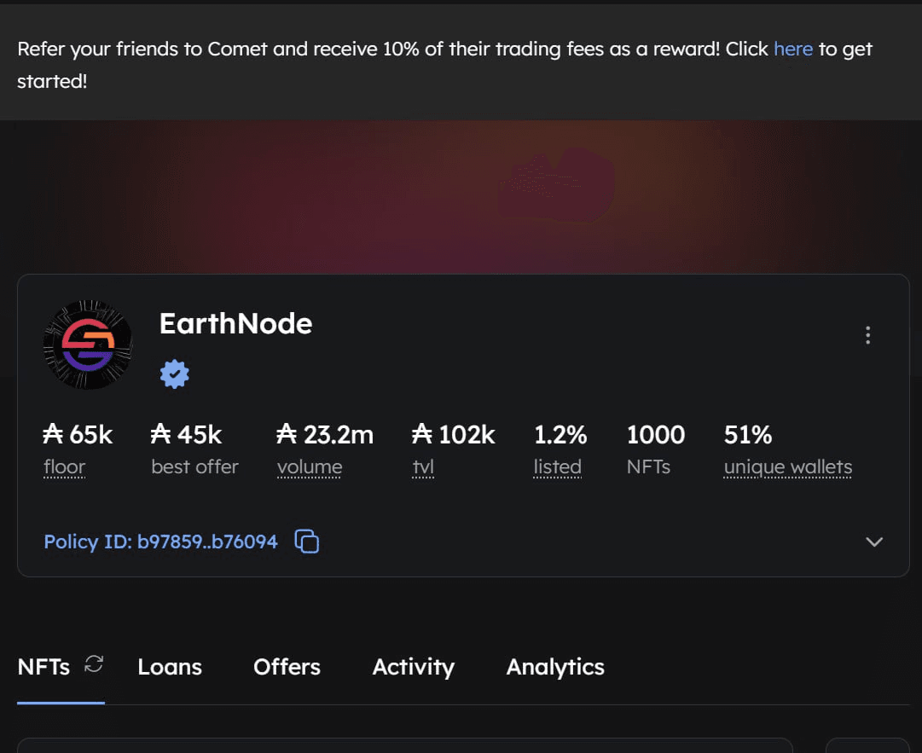
Task: Go to the Activity tab
Action: coord(414,667)
